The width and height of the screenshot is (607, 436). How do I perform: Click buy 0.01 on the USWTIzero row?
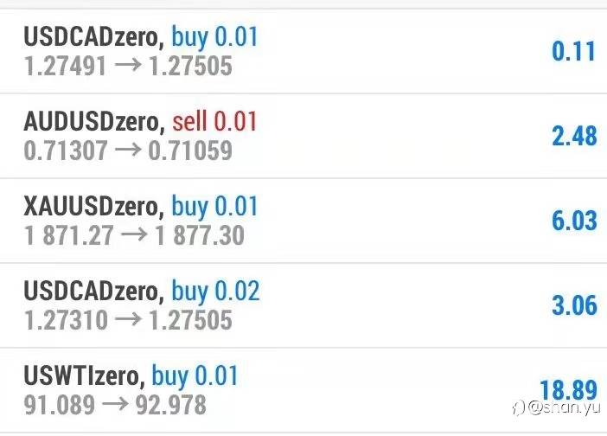coord(195,375)
